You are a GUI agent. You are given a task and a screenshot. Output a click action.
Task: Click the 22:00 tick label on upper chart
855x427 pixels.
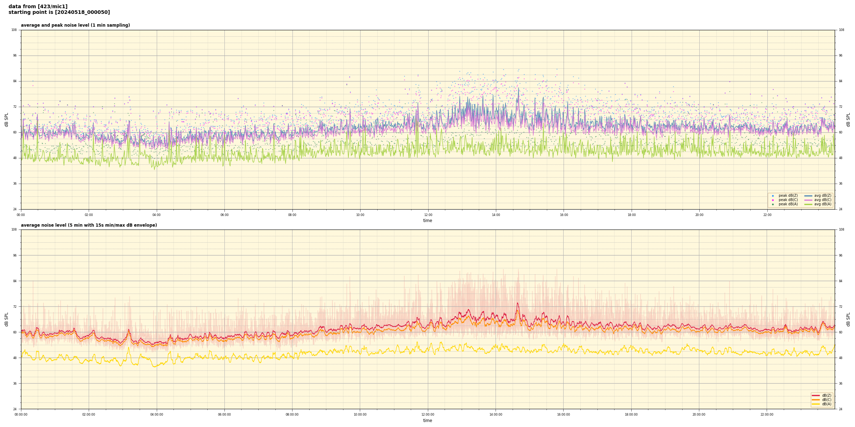click(x=767, y=215)
